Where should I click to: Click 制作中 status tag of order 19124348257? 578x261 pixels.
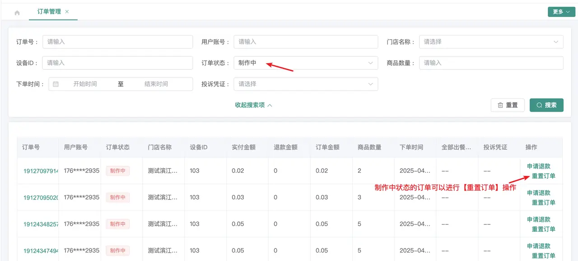[x=118, y=224]
